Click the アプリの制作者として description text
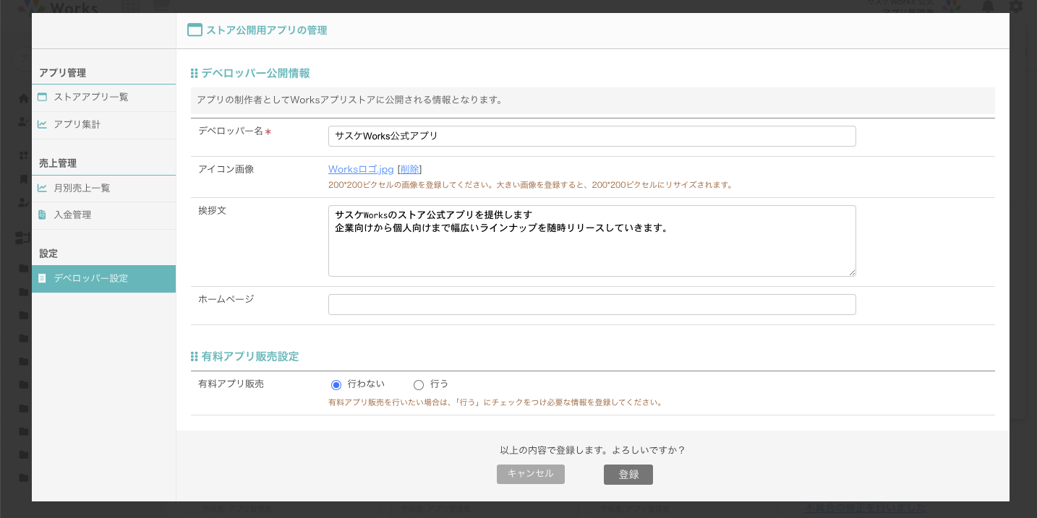This screenshot has width=1037, height=518. coord(350,100)
